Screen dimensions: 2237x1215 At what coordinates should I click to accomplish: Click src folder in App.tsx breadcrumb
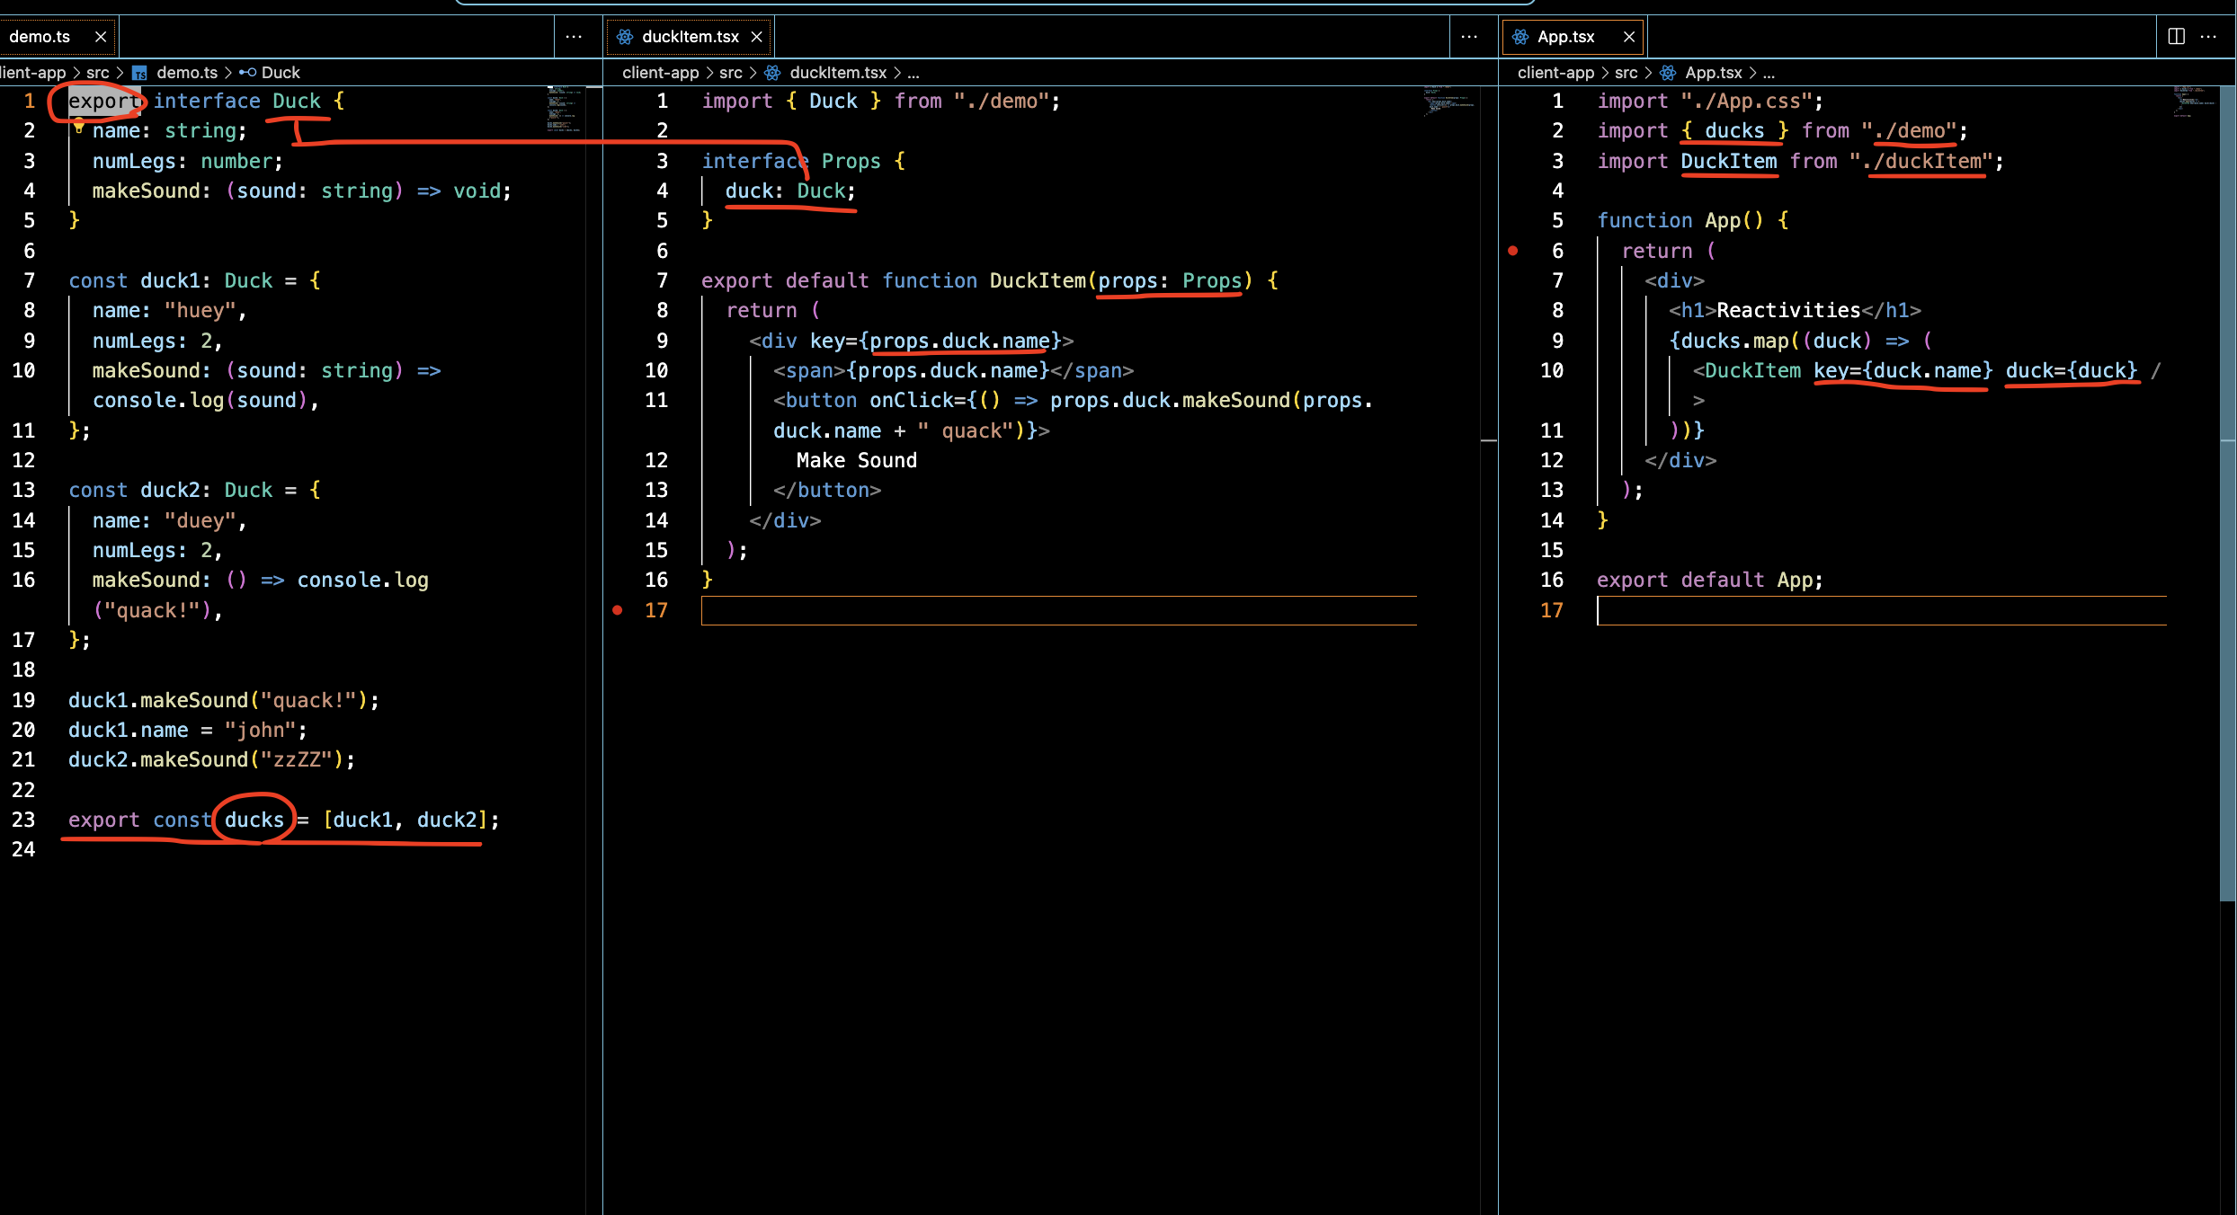click(1626, 73)
